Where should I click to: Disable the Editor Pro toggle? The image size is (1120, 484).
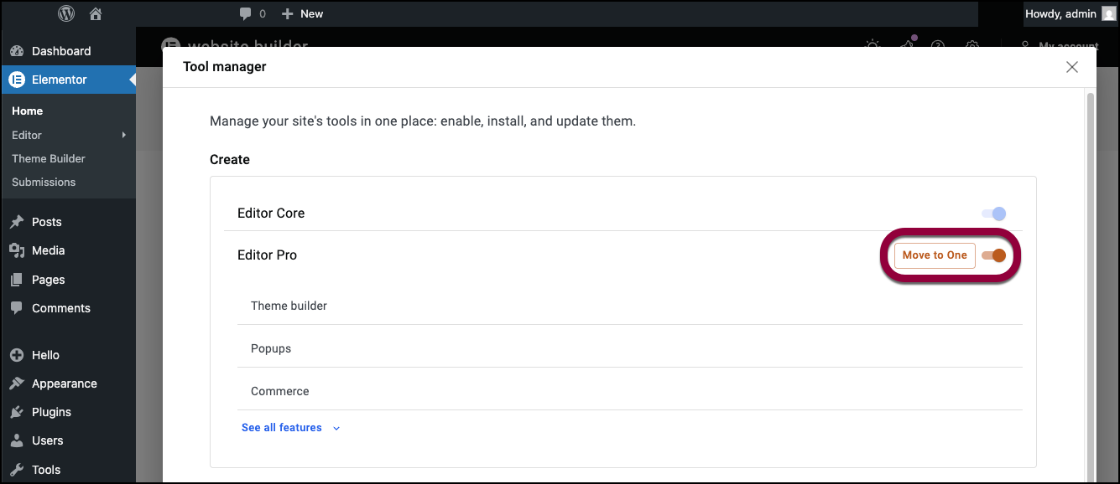[x=993, y=255]
